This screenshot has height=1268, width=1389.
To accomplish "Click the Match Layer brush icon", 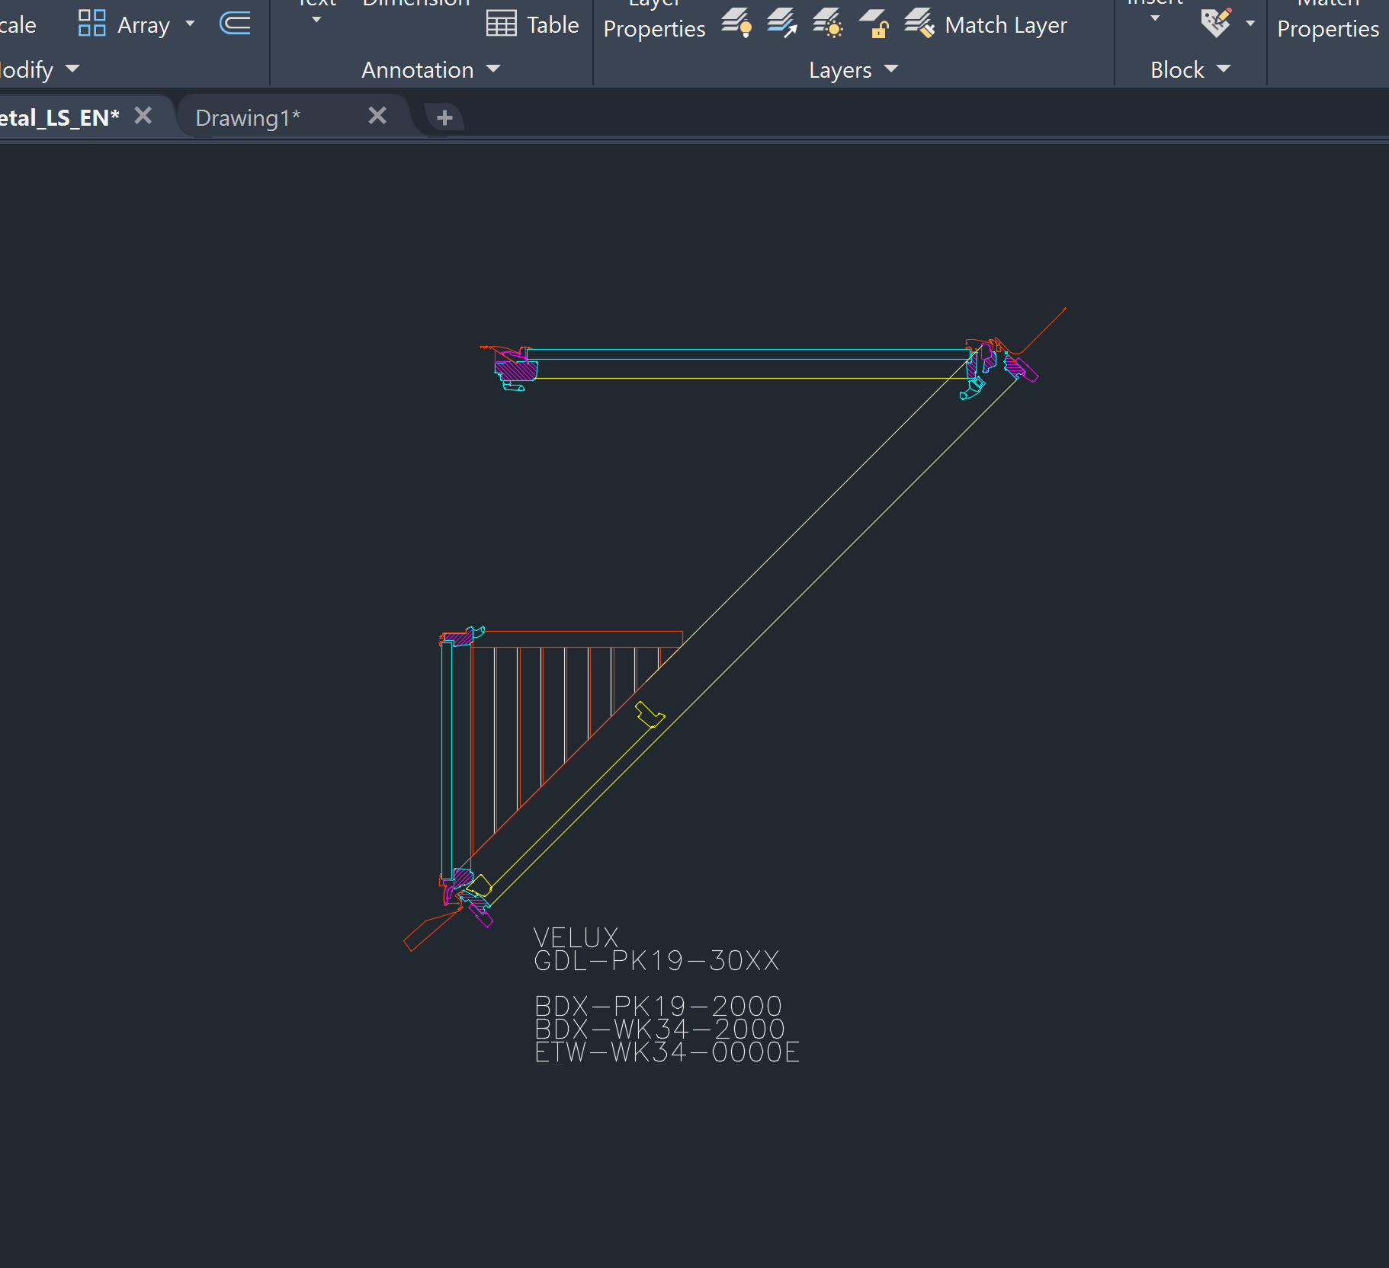I will coord(919,24).
